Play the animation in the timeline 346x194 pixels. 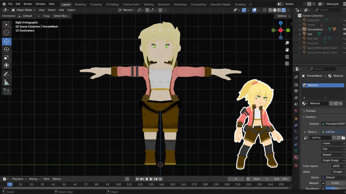click(x=151, y=179)
